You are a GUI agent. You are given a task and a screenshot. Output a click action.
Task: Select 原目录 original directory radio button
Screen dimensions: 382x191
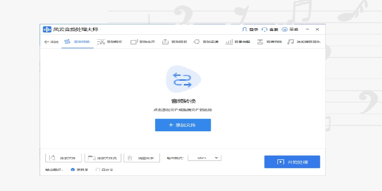tap(73, 170)
